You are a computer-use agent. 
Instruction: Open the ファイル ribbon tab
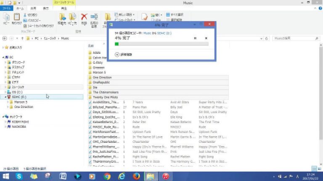[7, 8]
